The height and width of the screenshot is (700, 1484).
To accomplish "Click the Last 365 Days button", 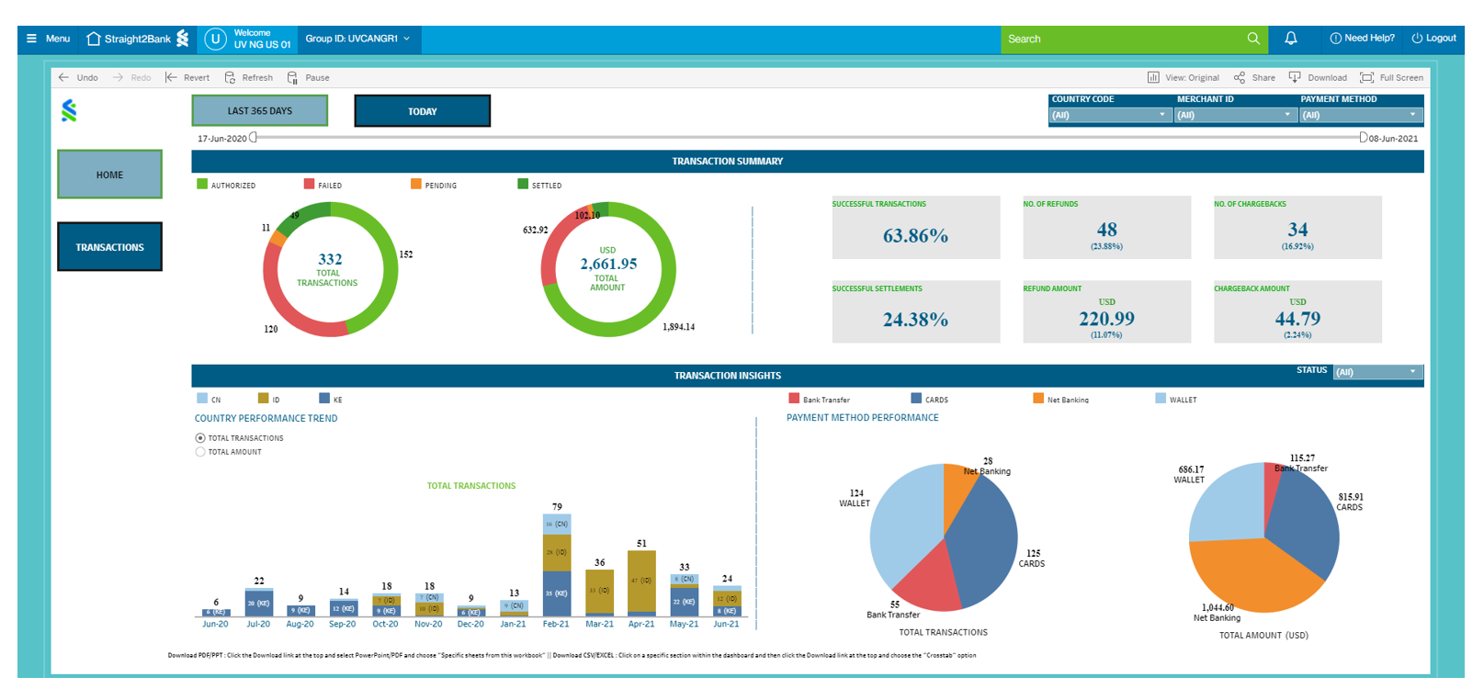I will [x=259, y=111].
